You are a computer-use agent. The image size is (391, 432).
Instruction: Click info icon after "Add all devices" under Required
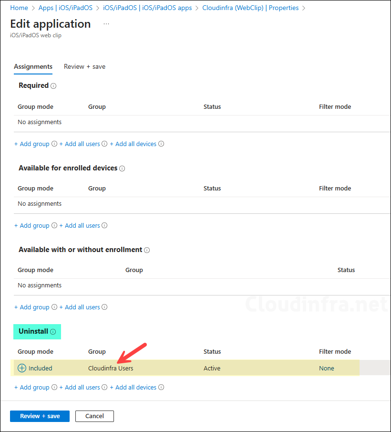point(161,144)
